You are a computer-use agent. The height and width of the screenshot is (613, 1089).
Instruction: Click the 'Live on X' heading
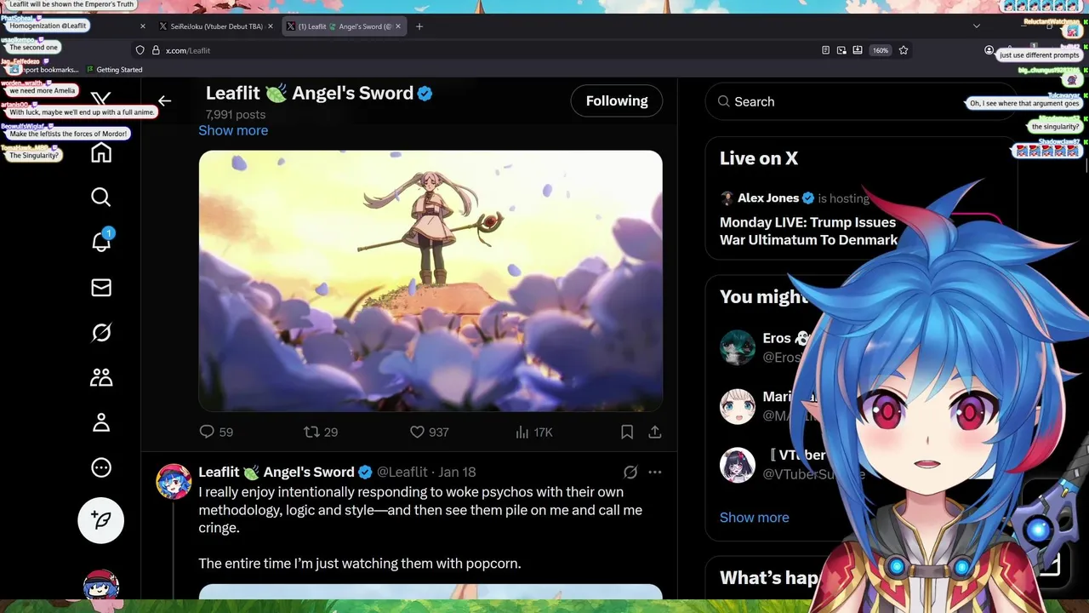tap(759, 158)
